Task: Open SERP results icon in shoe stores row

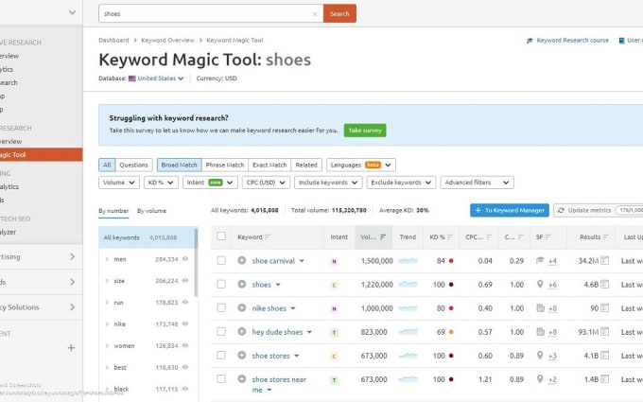Action: (x=604, y=356)
